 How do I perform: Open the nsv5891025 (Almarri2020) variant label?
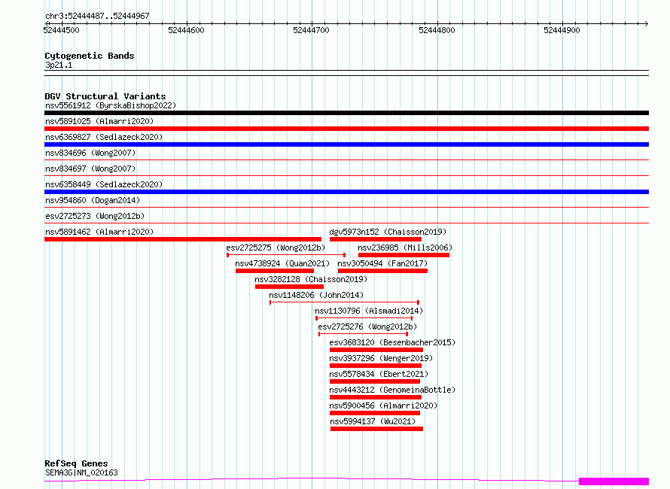coord(99,121)
